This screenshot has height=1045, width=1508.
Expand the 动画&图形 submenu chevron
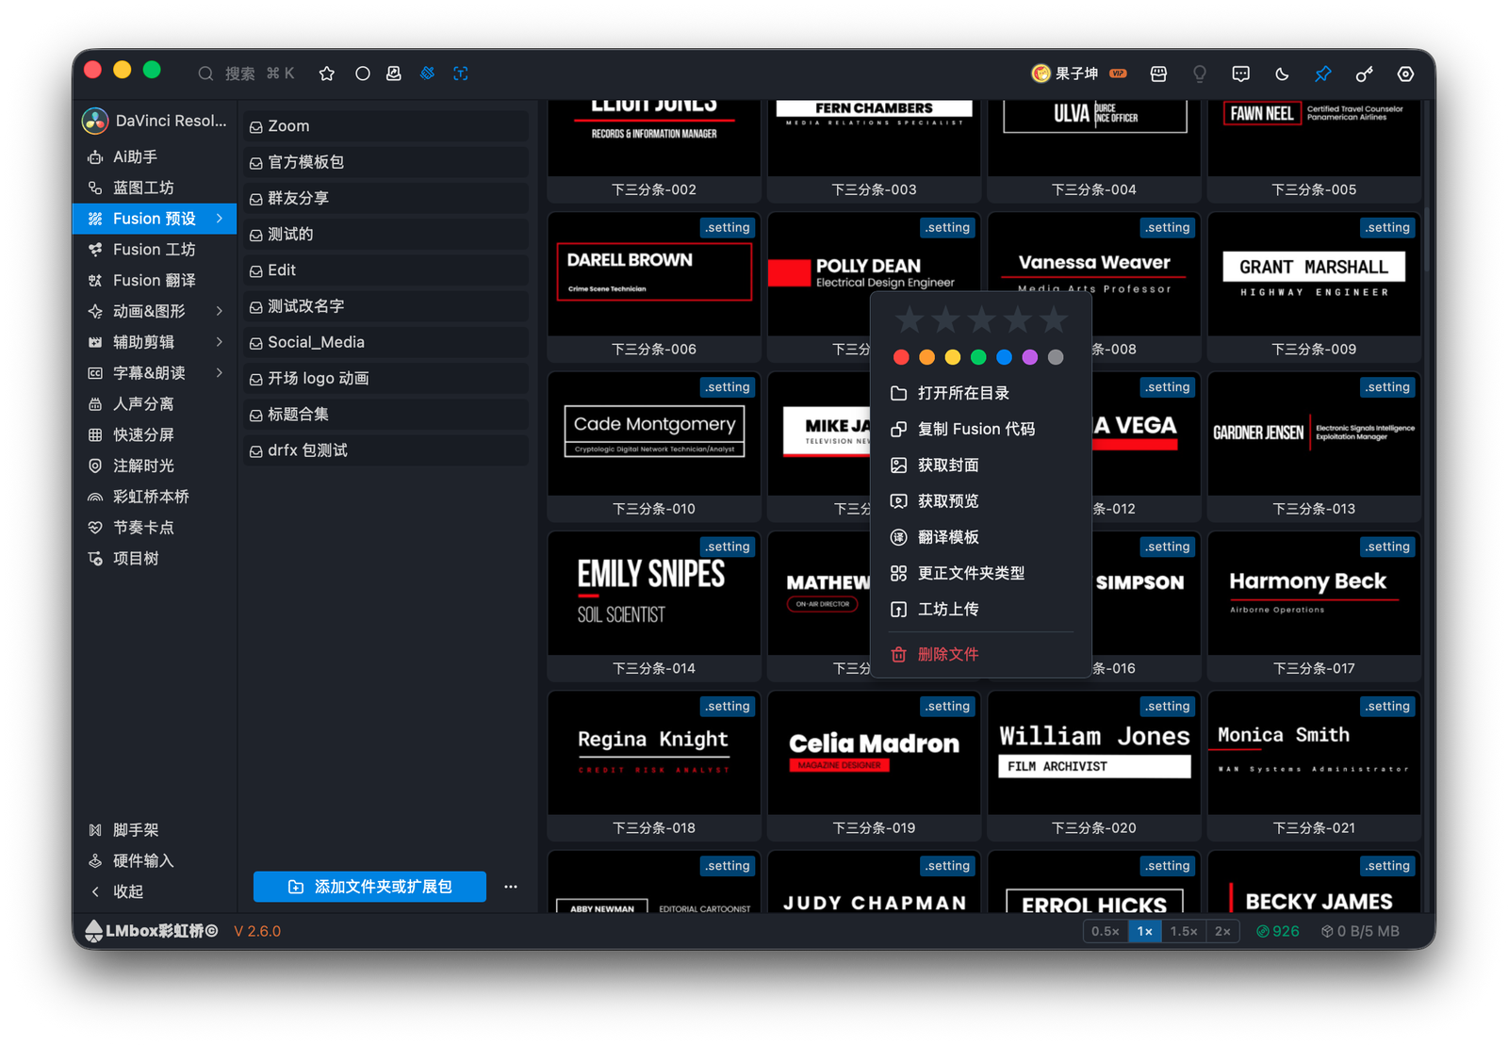pos(220,311)
